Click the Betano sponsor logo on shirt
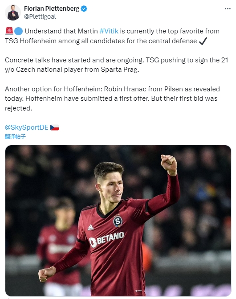Screen dimensions: 236x299 [107, 239]
